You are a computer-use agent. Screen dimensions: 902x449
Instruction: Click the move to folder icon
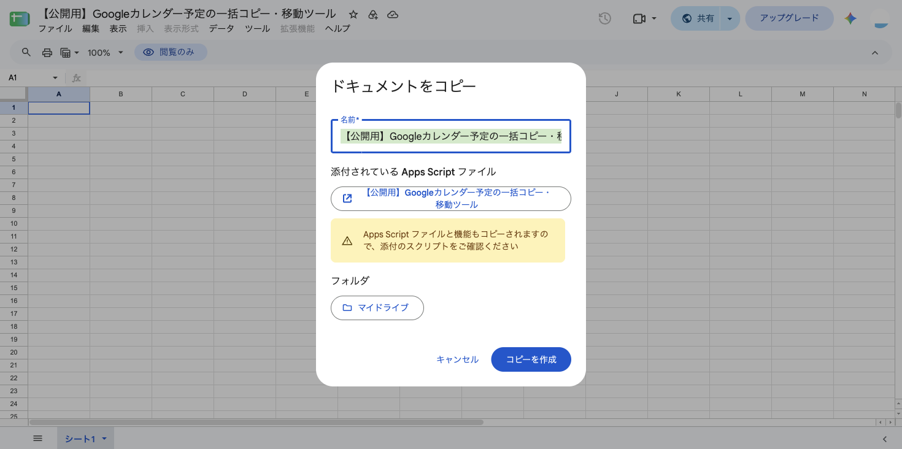point(373,14)
